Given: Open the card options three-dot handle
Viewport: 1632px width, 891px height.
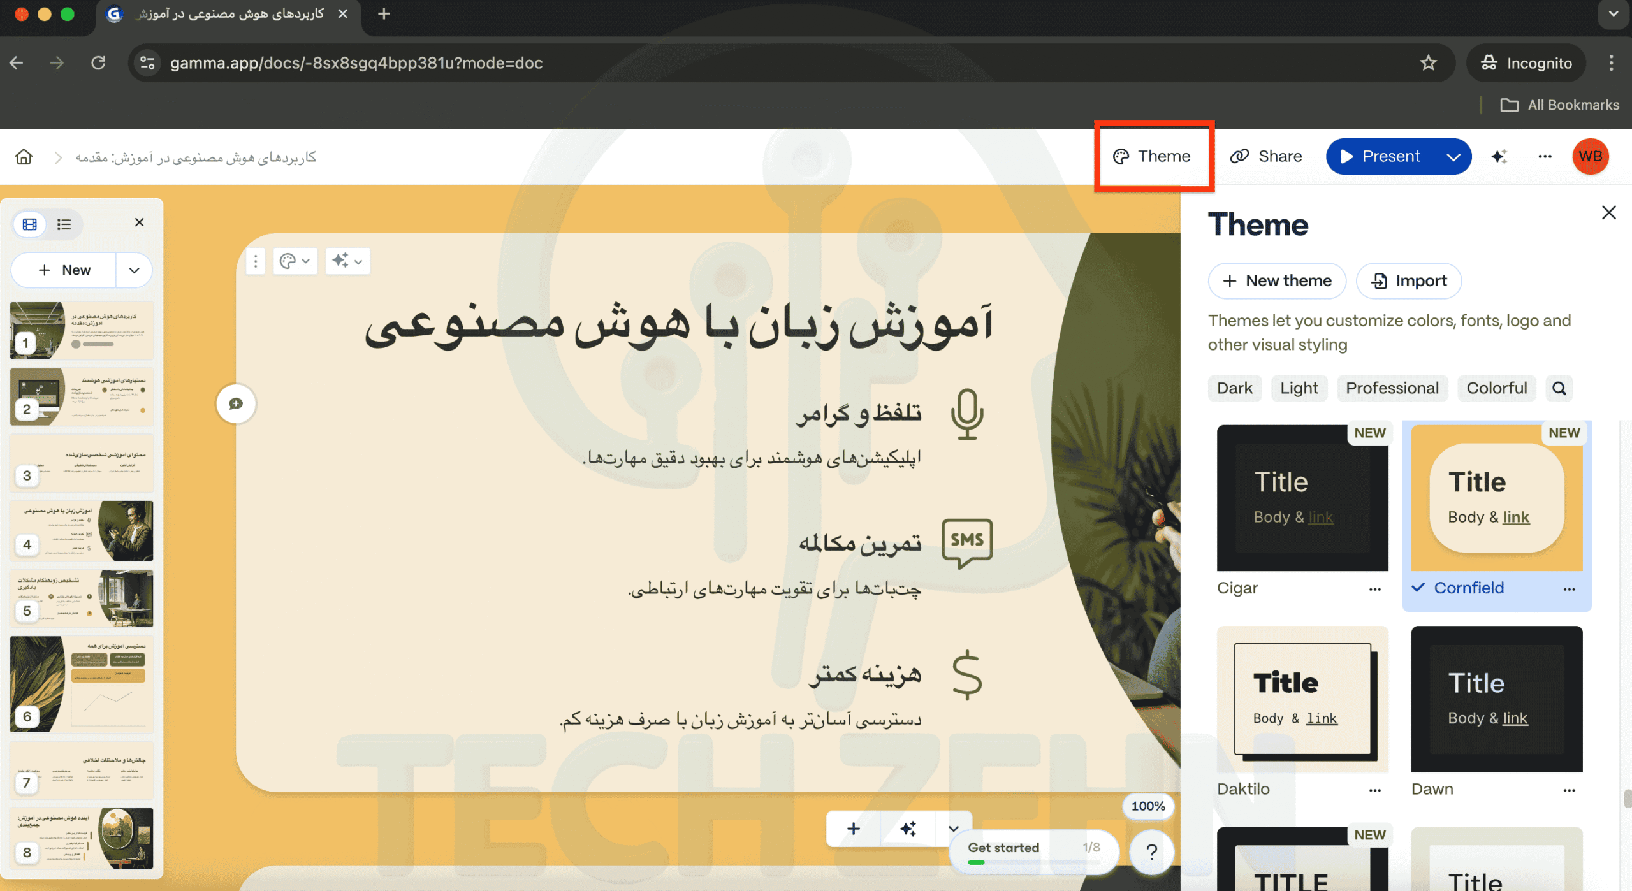Looking at the screenshot, I should click(256, 261).
